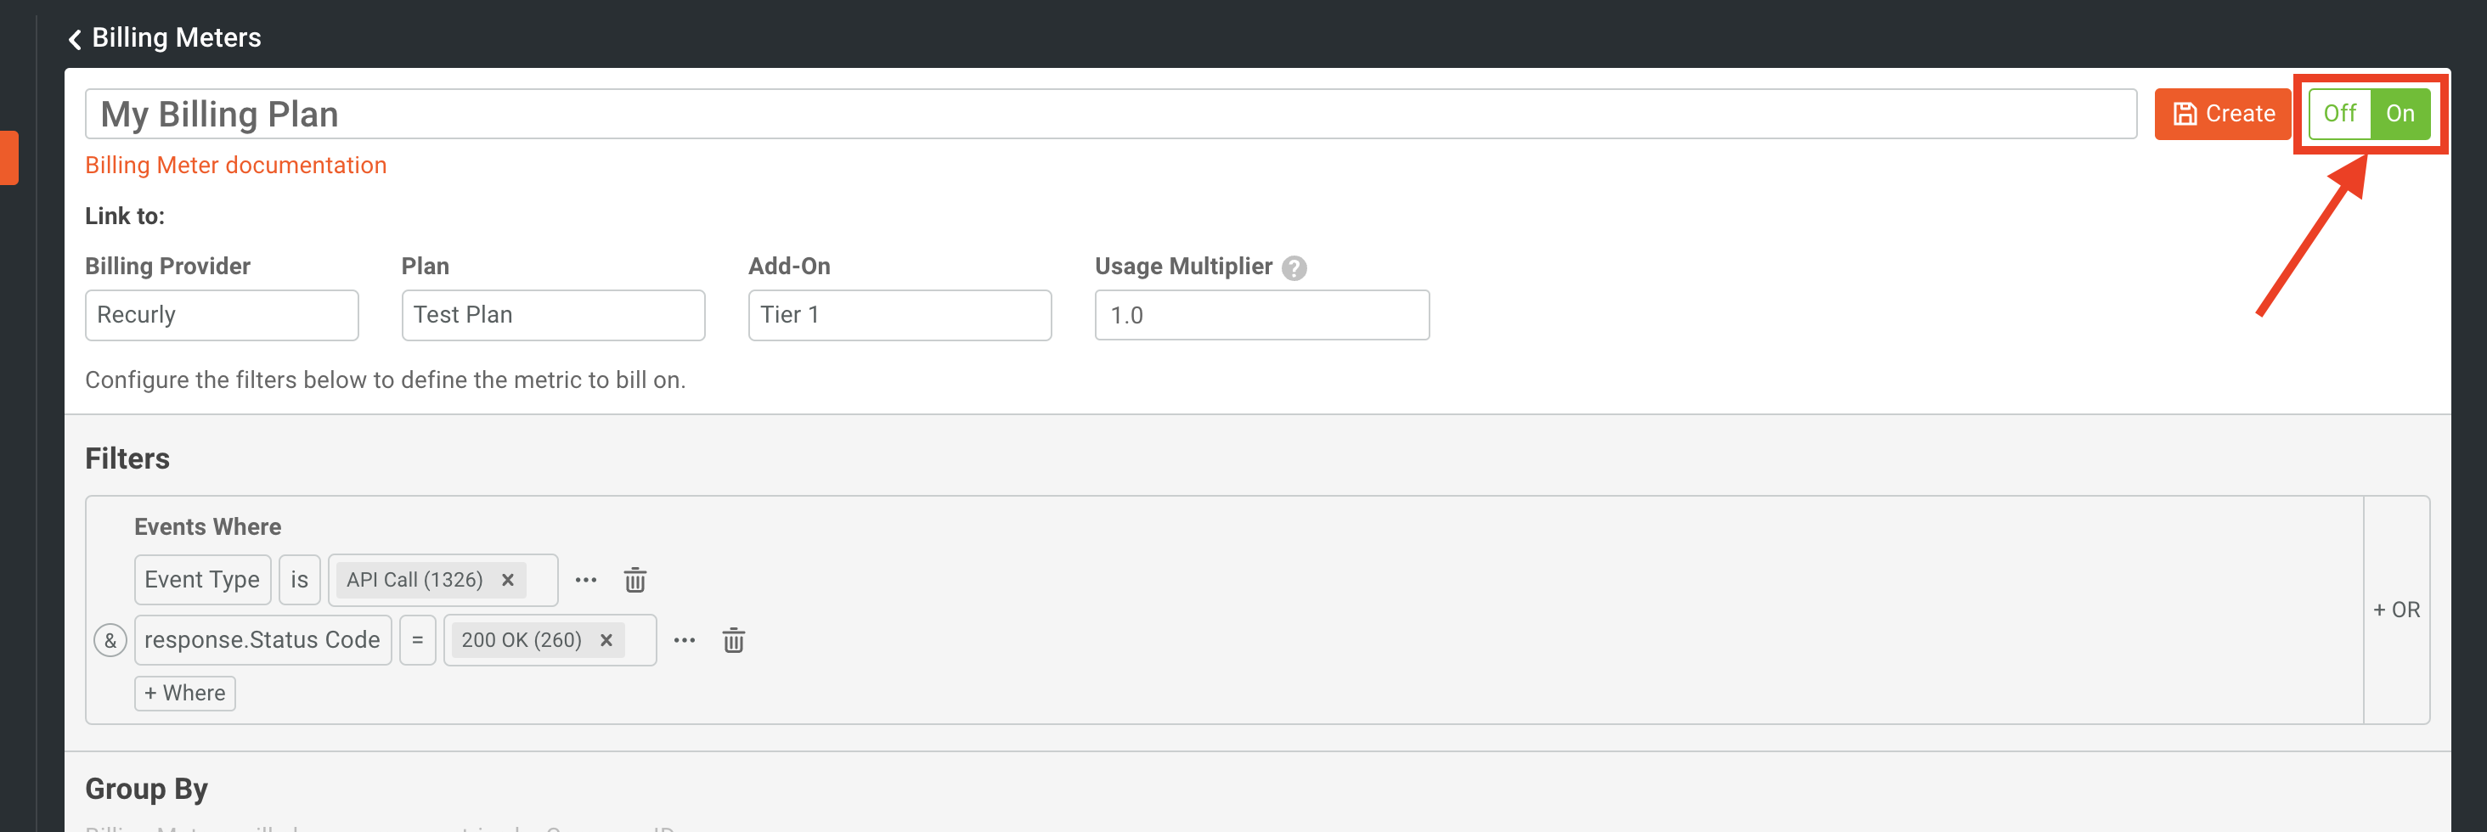Click the Usage Multiplier help icon
Viewport: 2487px width, 832px height.
coord(1294,267)
